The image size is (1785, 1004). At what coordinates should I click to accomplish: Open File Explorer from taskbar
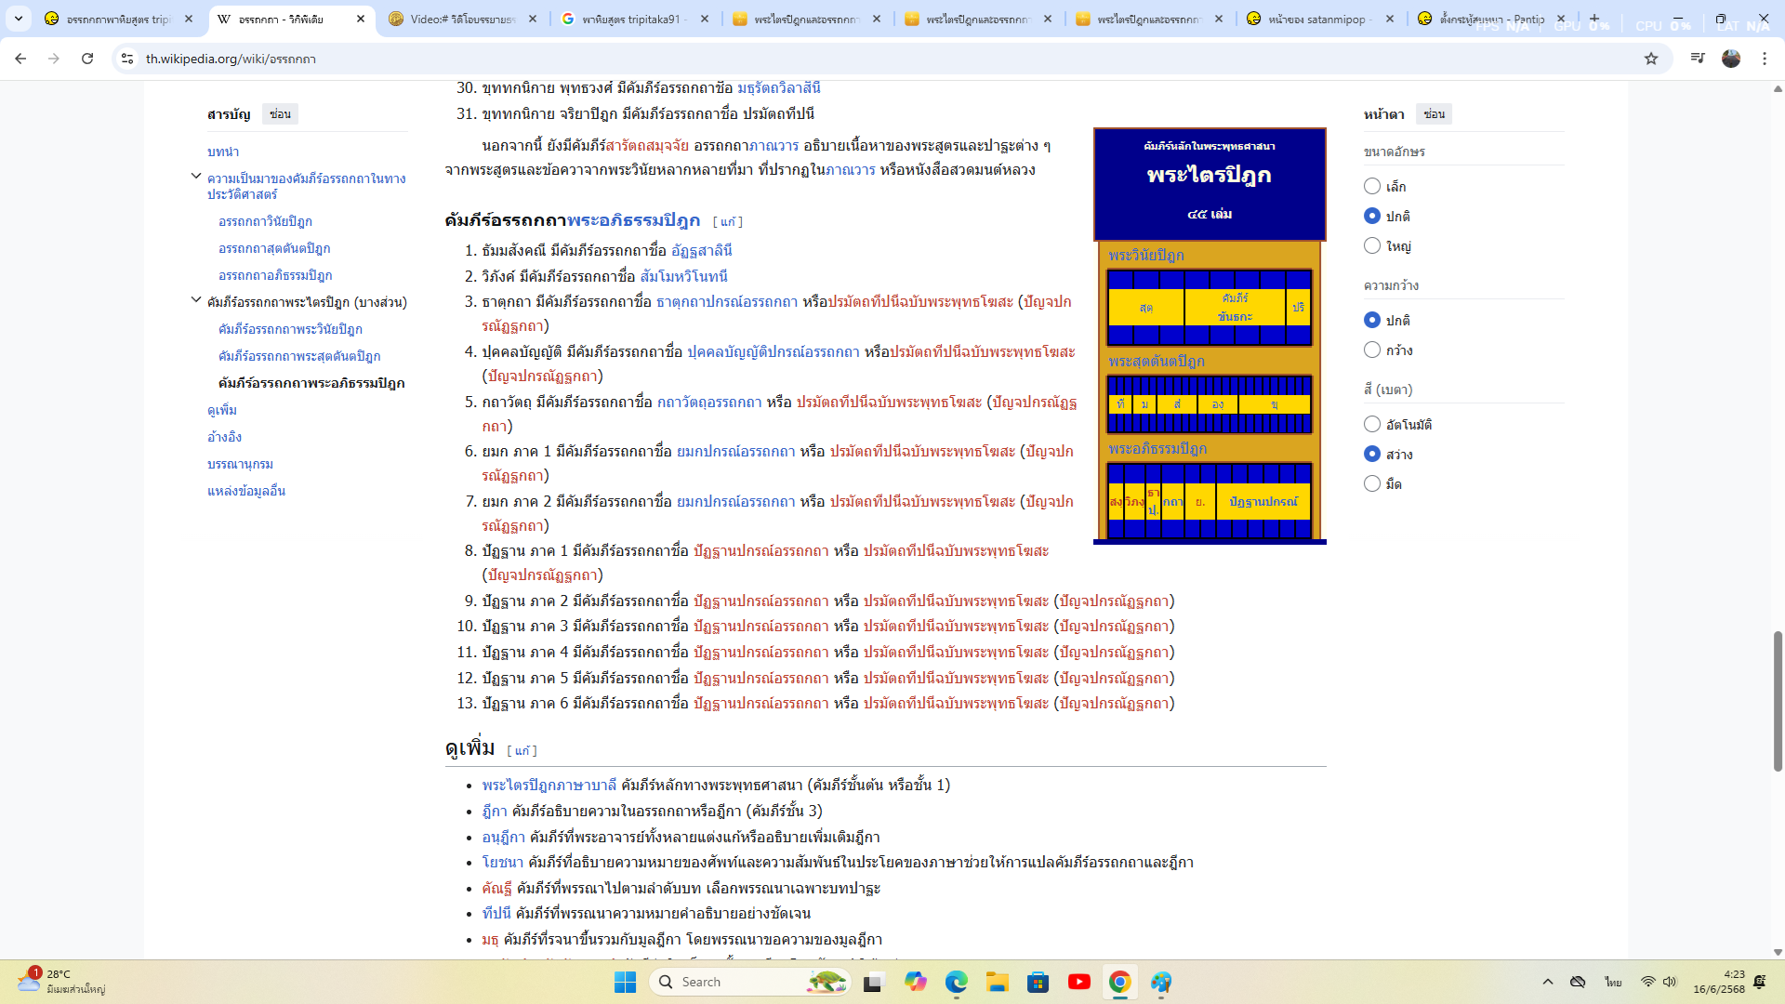tap(998, 982)
